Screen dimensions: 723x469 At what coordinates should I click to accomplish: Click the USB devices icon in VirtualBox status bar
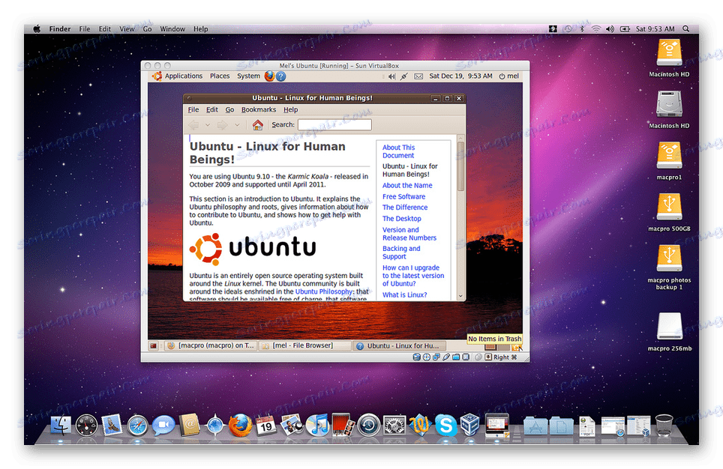pyautogui.click(x=446, y=357)
